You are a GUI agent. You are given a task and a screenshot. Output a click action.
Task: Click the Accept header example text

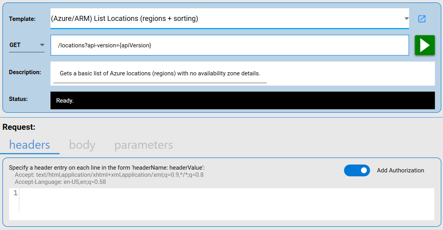109,175
